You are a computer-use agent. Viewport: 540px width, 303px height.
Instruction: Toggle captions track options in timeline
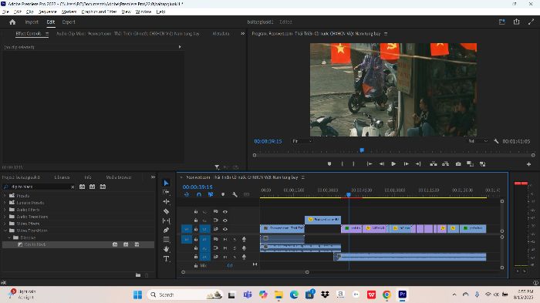tap(247, 194)
